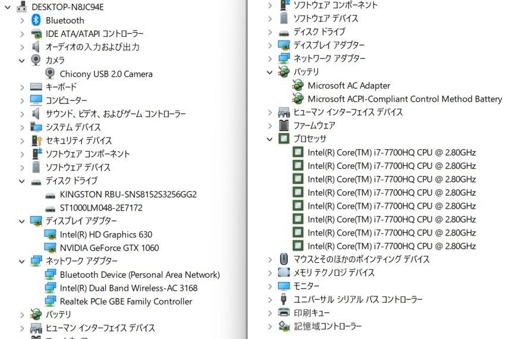Click the NVIDIA GeForce GTX 1060 icon
This screenshot has width=523, height=339.
(50, 247)
